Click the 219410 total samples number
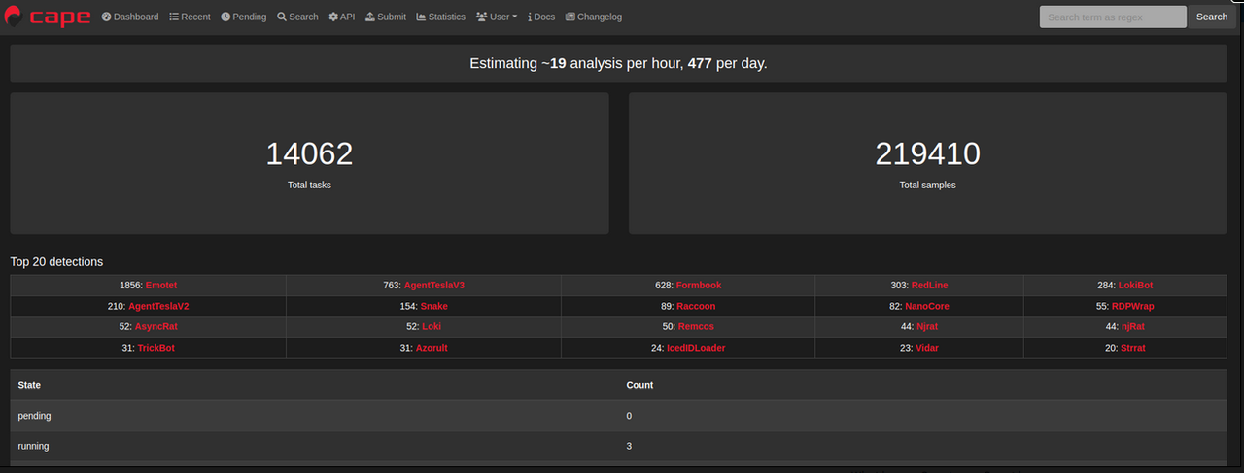This screenshot has height=473, width=1244. click(928, 153)
